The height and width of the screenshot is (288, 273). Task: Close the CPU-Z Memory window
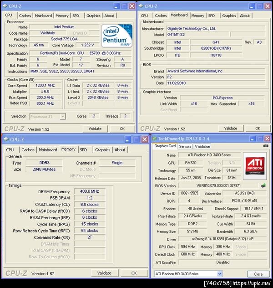[145, 139]
